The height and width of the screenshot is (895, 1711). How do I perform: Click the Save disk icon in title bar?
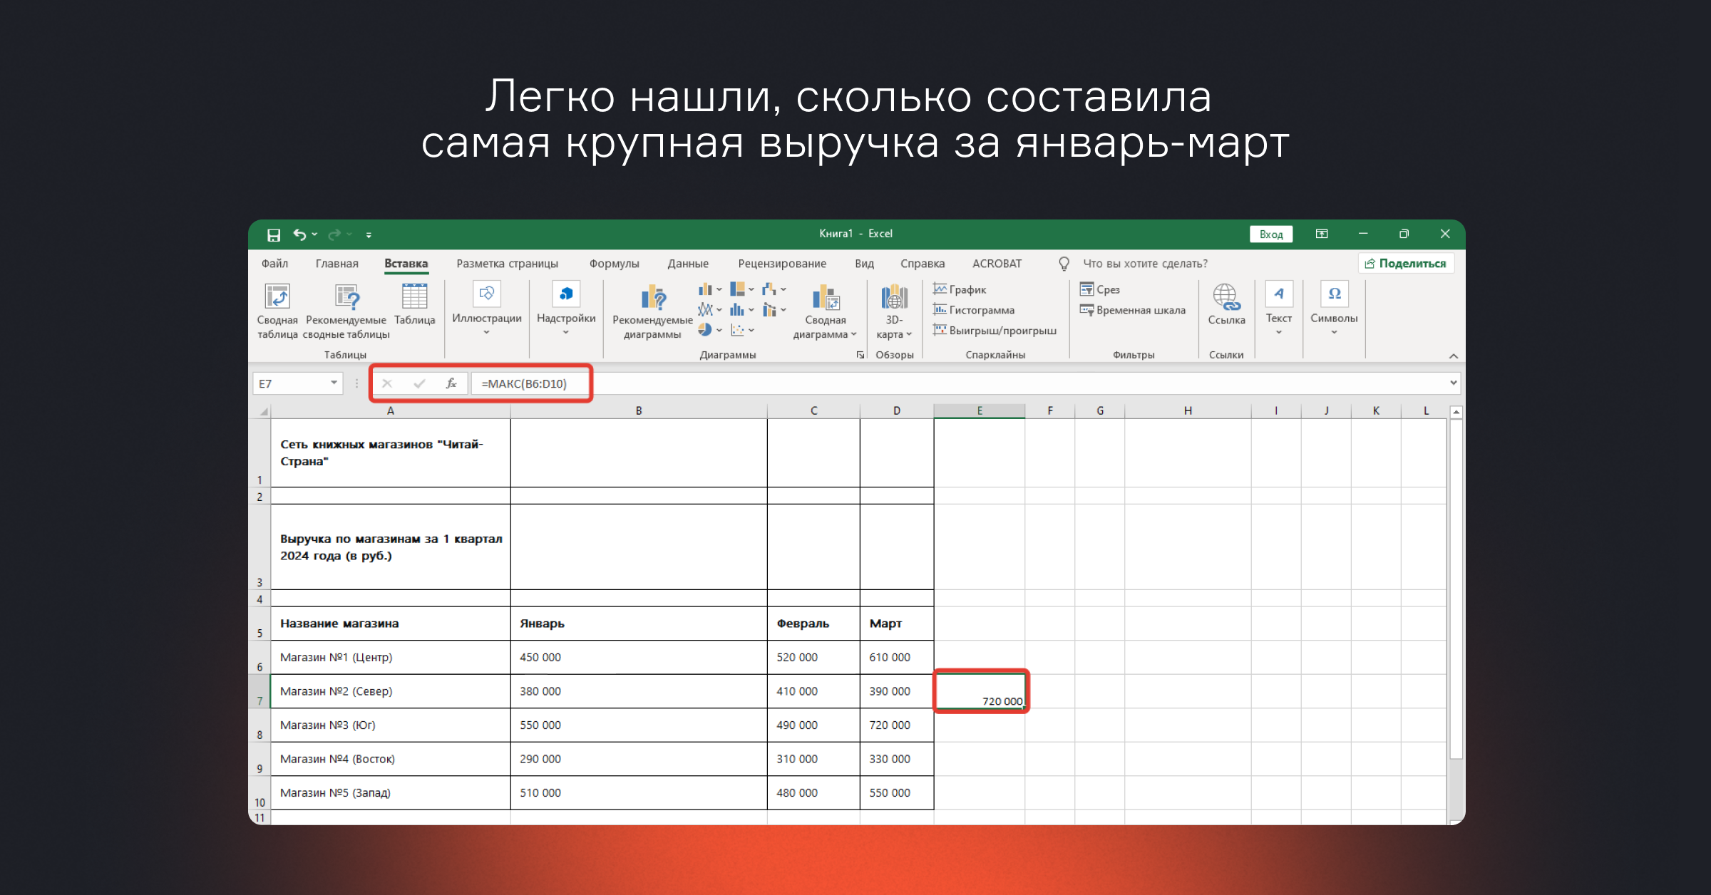point(274,234)
